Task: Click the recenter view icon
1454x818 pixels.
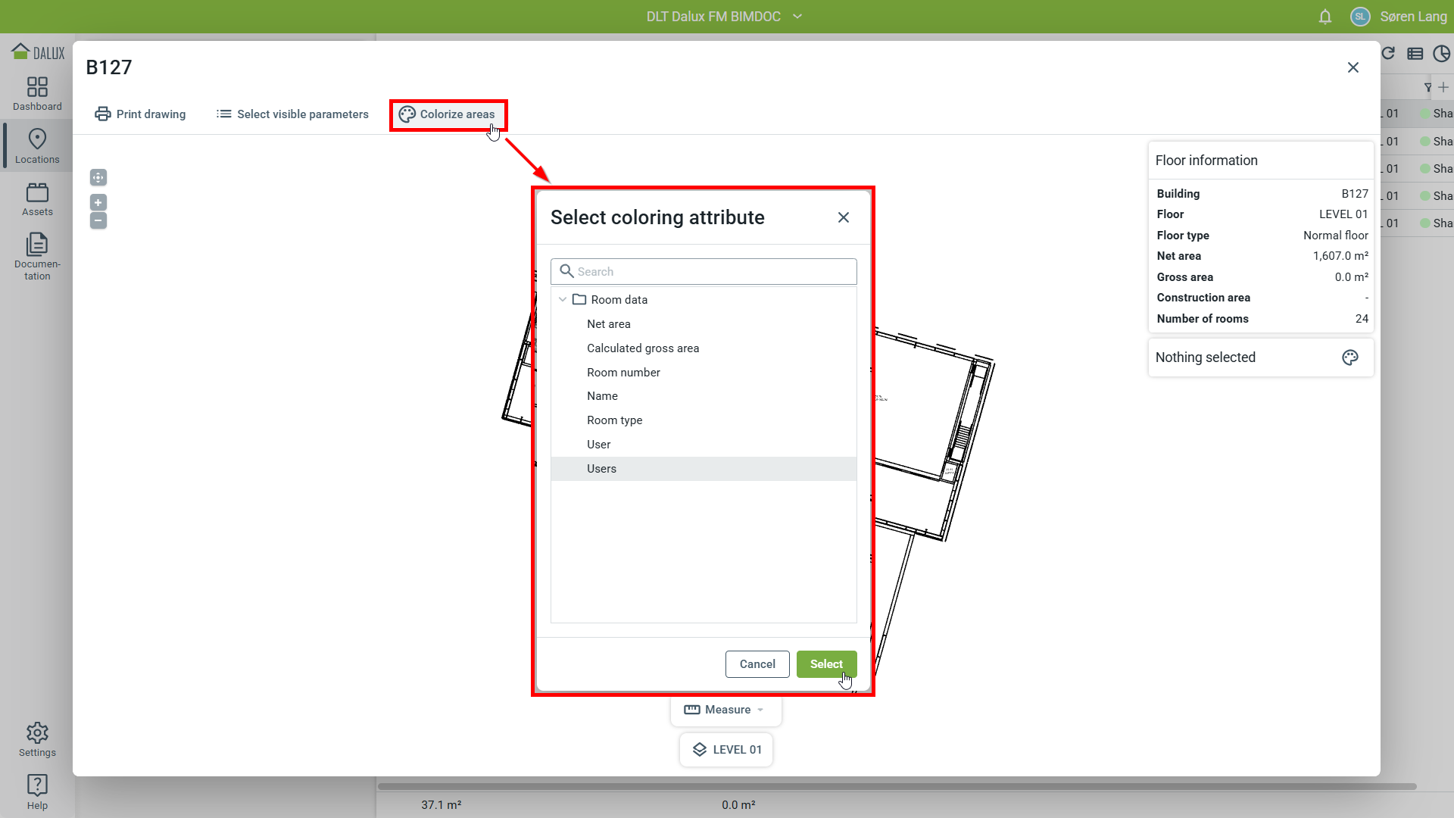Action: click(98, 177)
